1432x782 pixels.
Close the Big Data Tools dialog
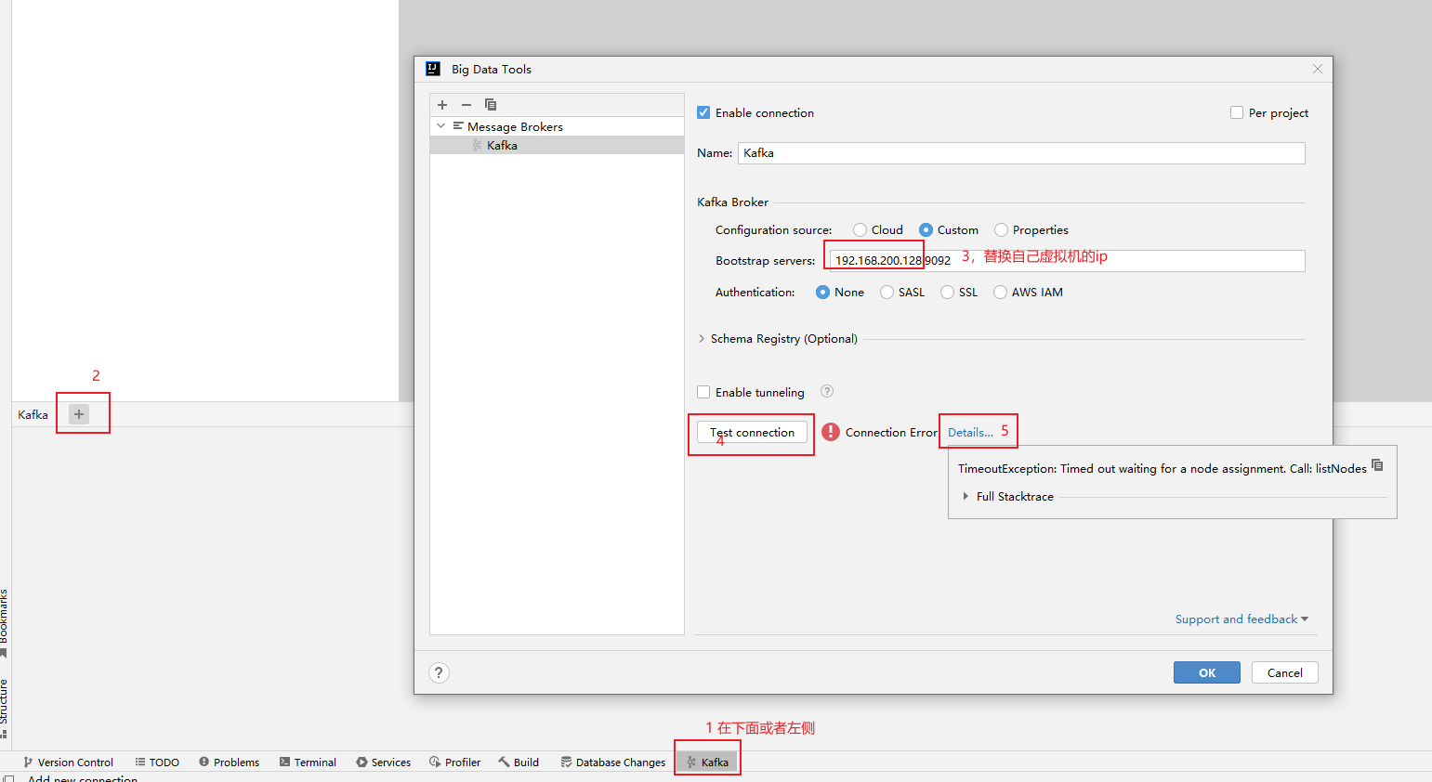(x=1317, y=69)
